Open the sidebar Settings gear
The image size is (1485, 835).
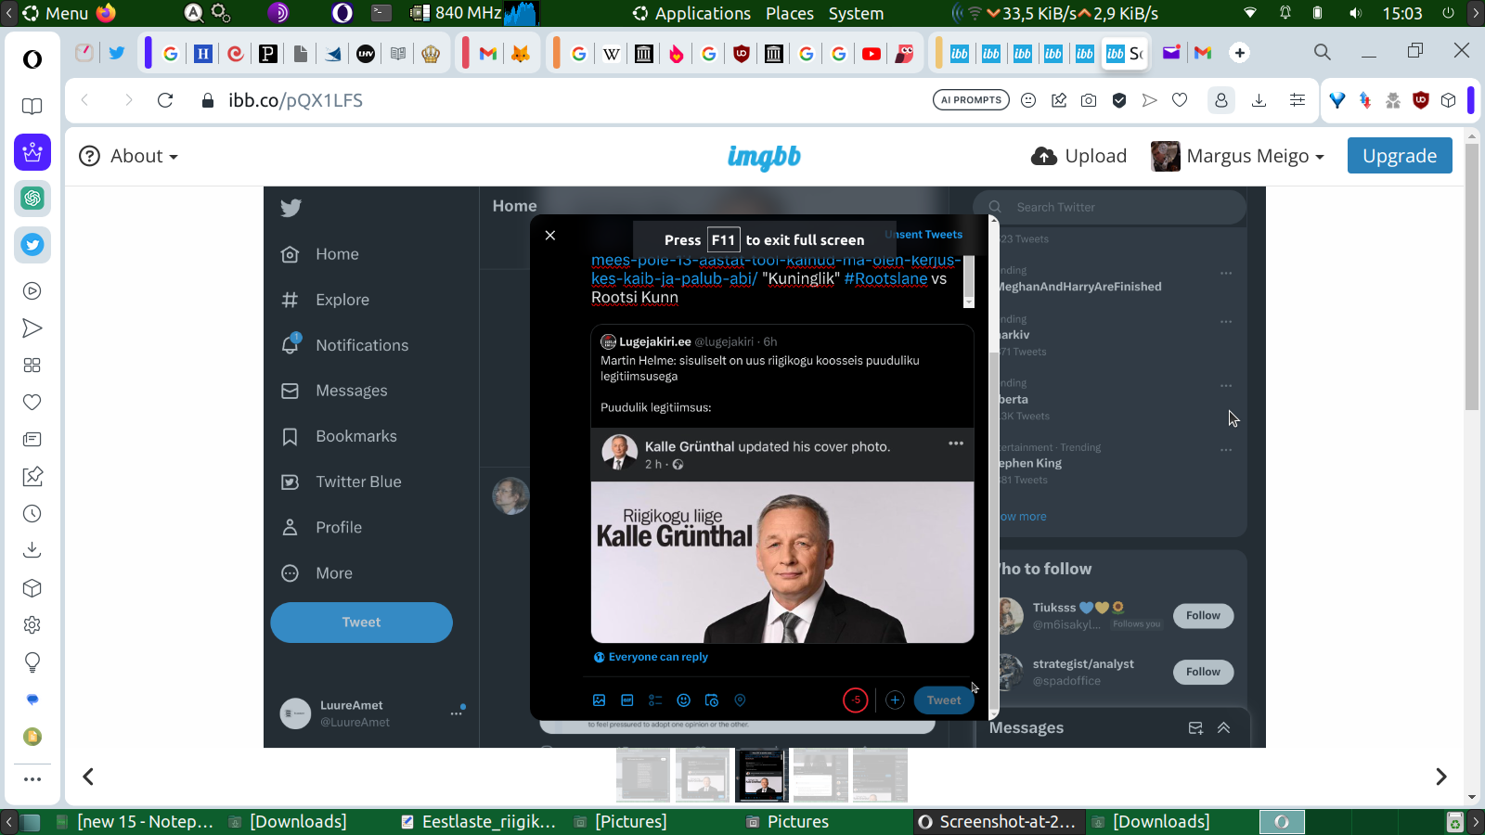32,625
